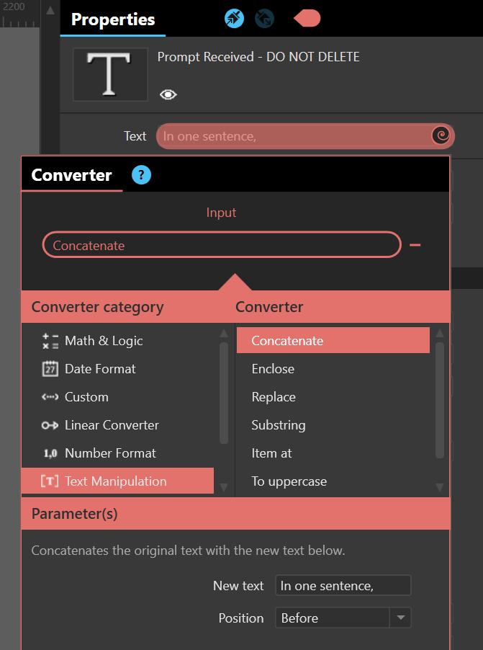
Task: Click down arrow of category list scrollbar
Action: 224,487
